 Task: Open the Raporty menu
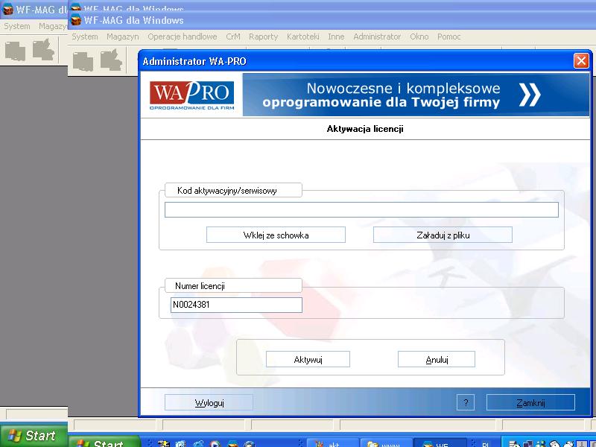click(x=264, y=37)
